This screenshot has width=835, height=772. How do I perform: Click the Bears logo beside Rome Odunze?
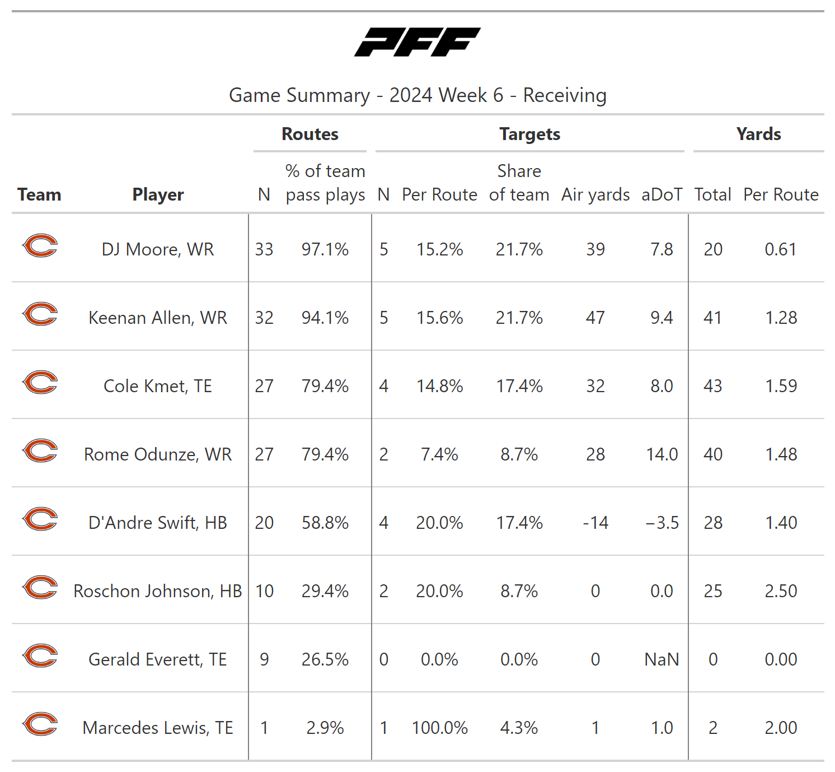pyautogui.click(x=40, y=451)
